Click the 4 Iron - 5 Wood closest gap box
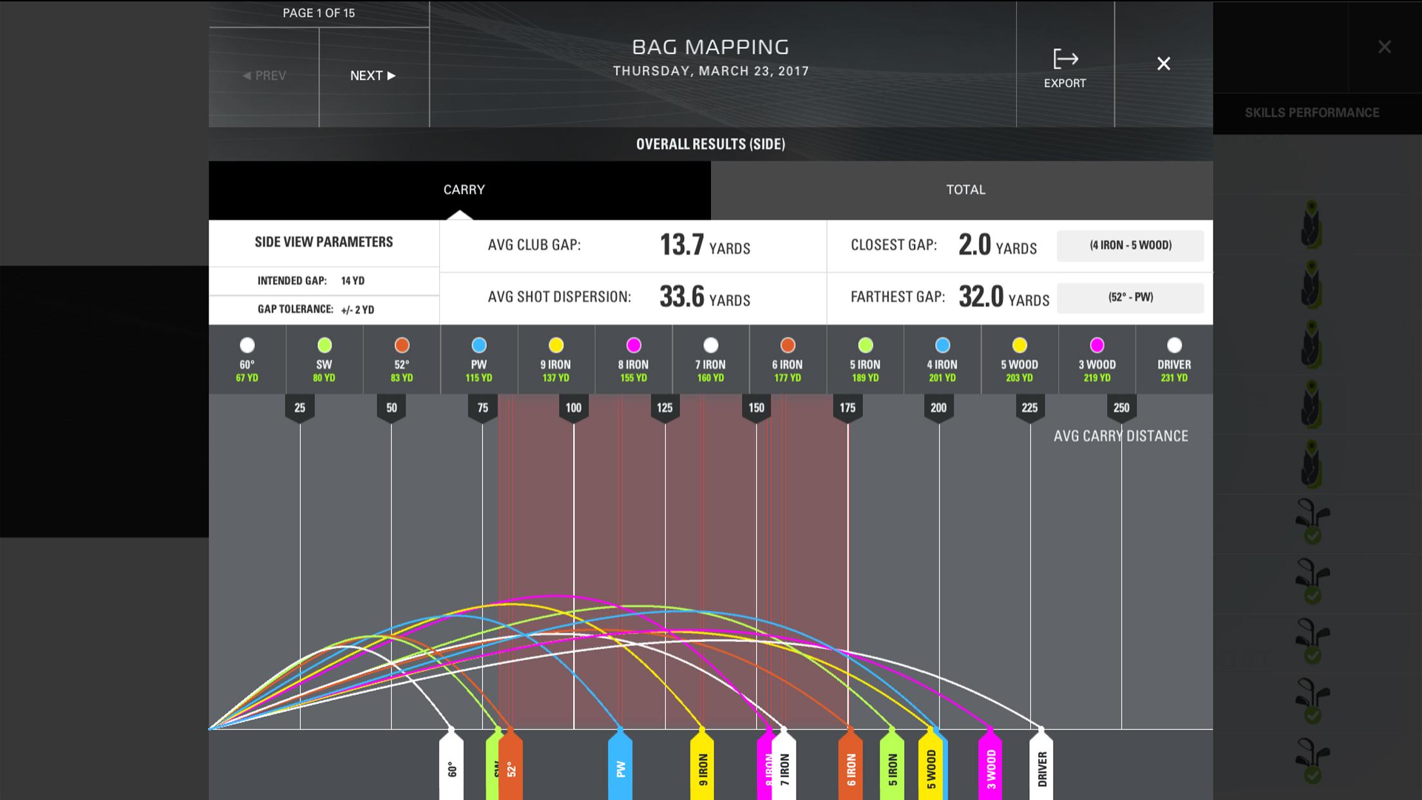Viewport: 1422px width, 800px height. (1130, 245)
